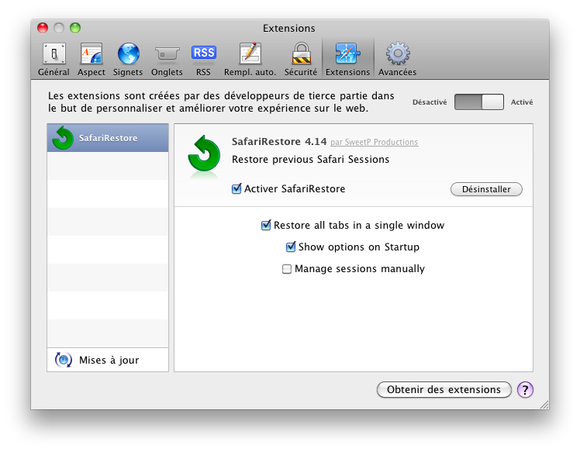Select the Mises à jour row
The image size is (580, 452).
(108, 360)
